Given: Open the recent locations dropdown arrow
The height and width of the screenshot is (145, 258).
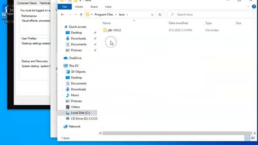Looking at the screenshot, I should click(76, 14).
